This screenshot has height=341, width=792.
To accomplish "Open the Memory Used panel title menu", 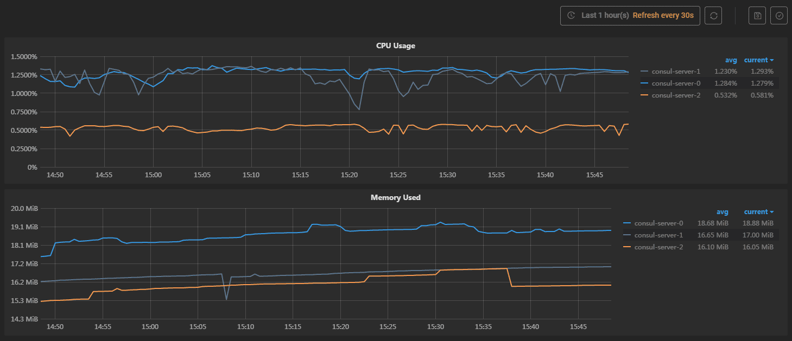I will [395, 198].
